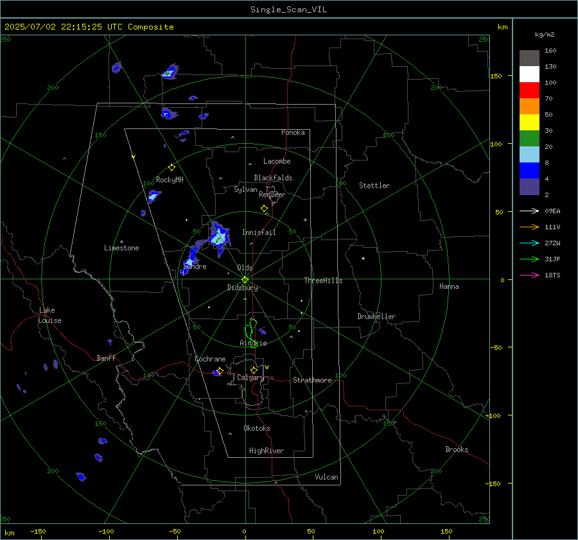Pick the yellow 30-50 legend color
578x540 pixels.
point(529,123)
